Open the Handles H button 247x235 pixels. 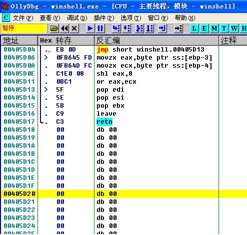[x=243, y=29]
